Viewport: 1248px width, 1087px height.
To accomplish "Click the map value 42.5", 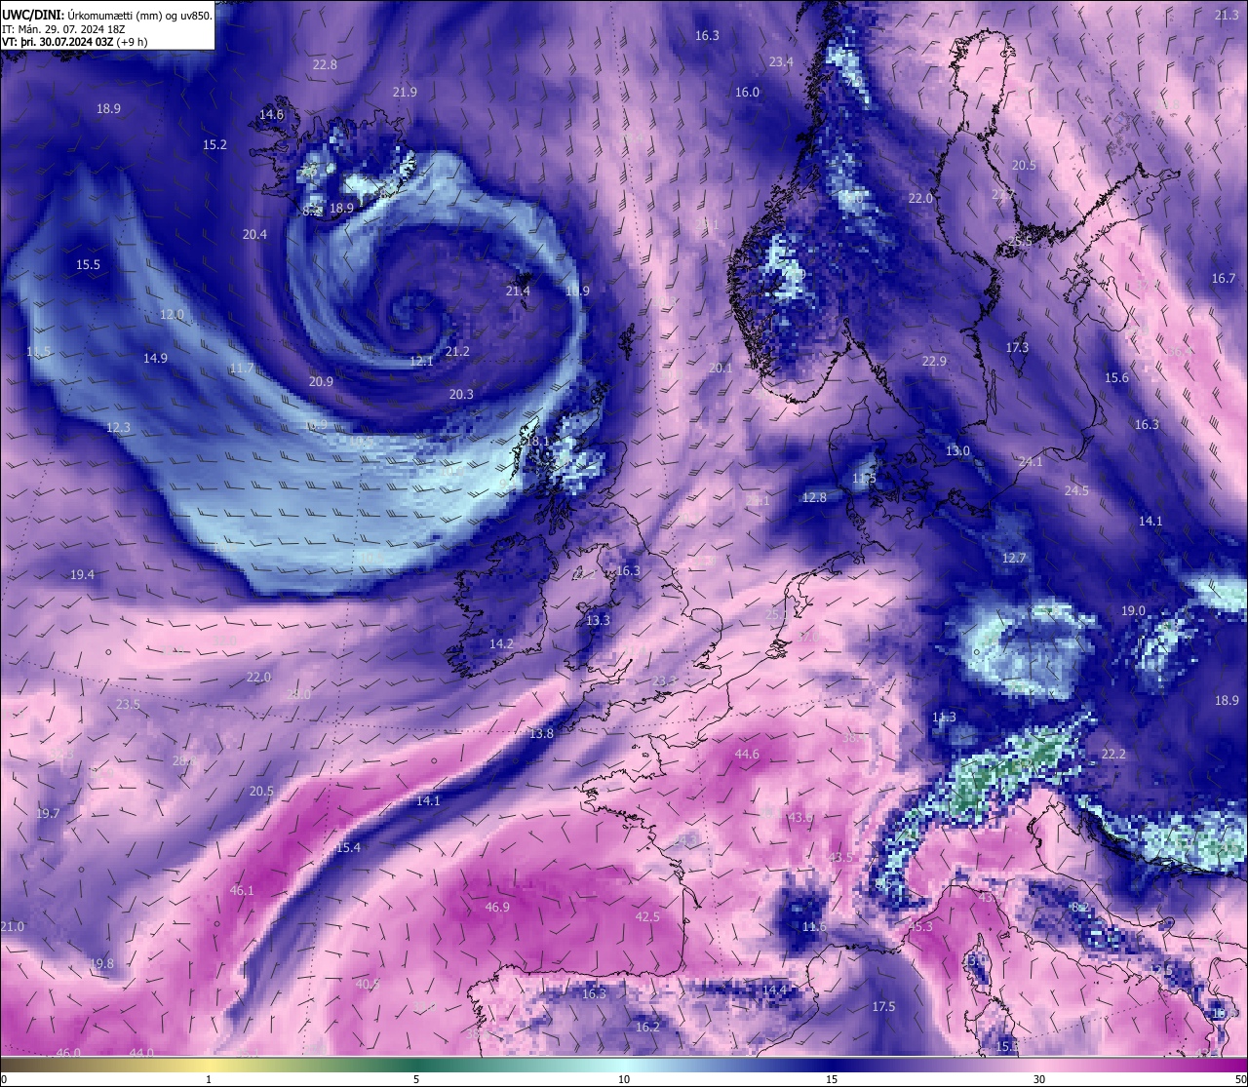I will [x=647, y=917].
